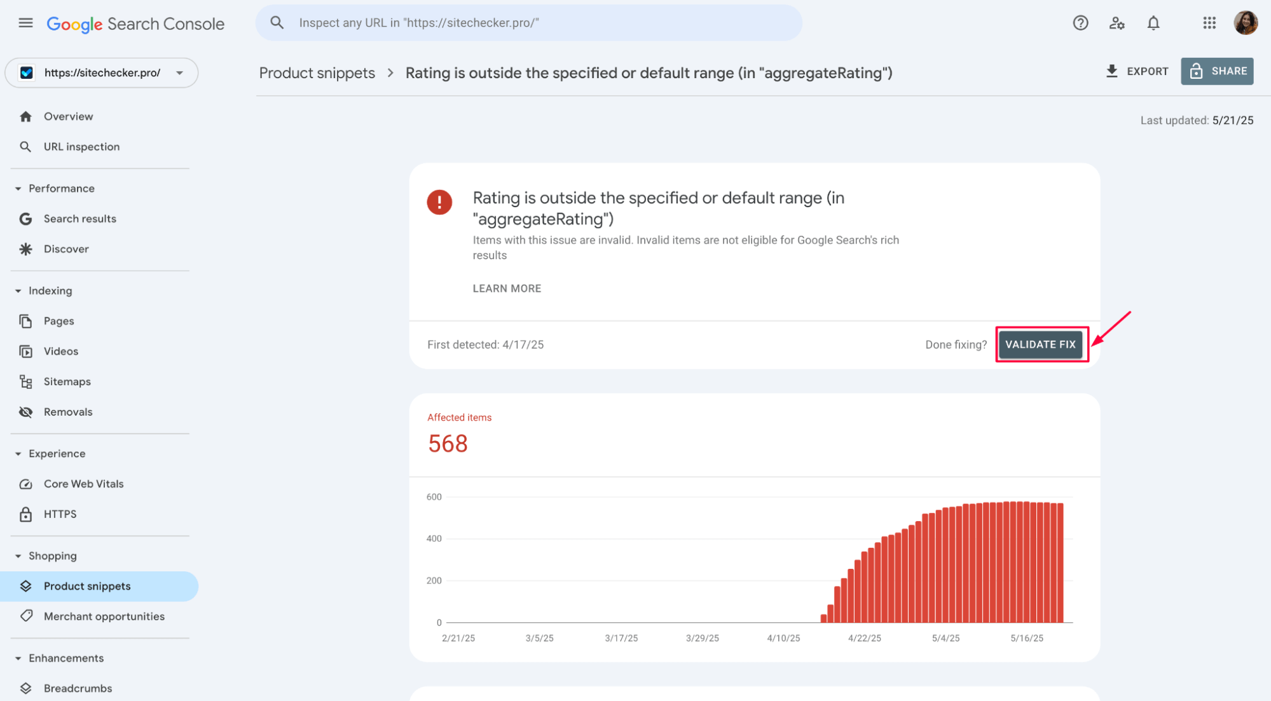Viewport: 1271px width, 701px height.
Task: Click the Merchant opportunities tag icon
Action: tap(25, 616)
